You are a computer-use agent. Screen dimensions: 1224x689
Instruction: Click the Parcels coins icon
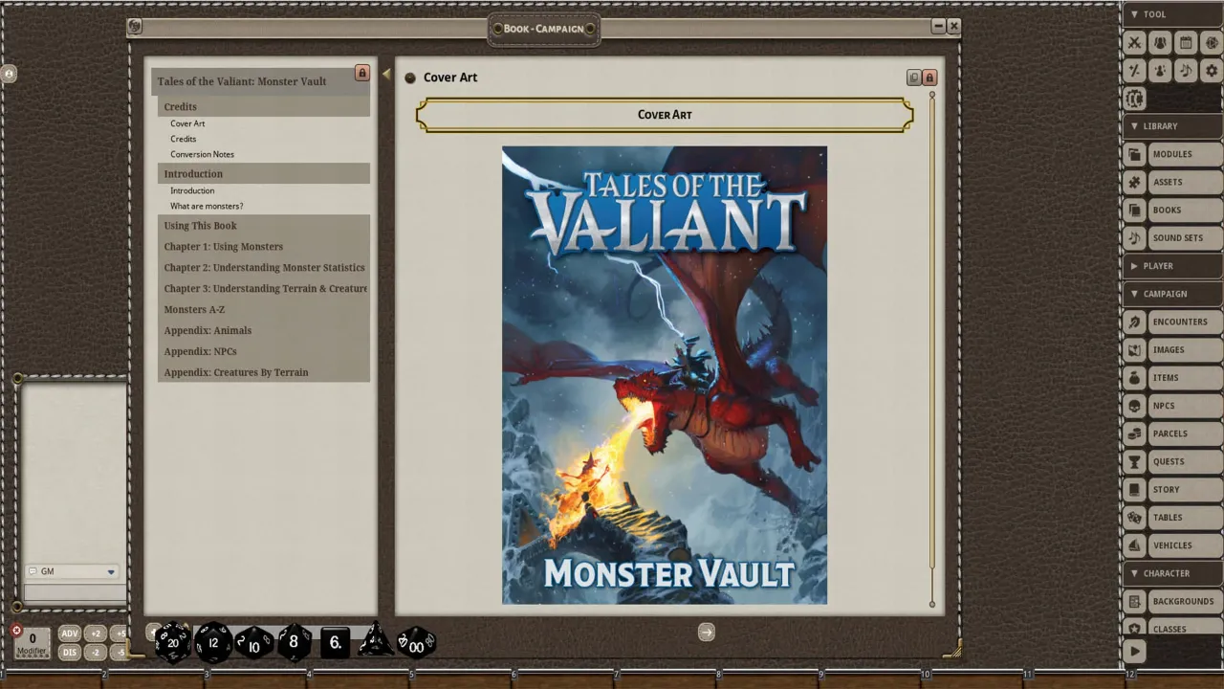(1135, 433)
